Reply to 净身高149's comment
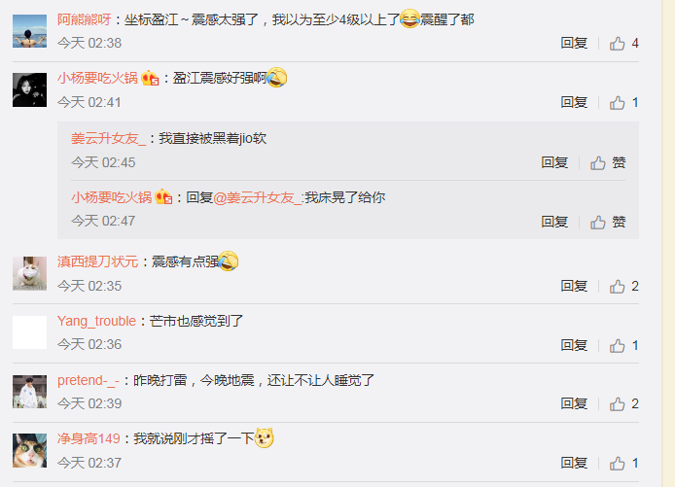The image size is (675, 487). tap(574, 463)
